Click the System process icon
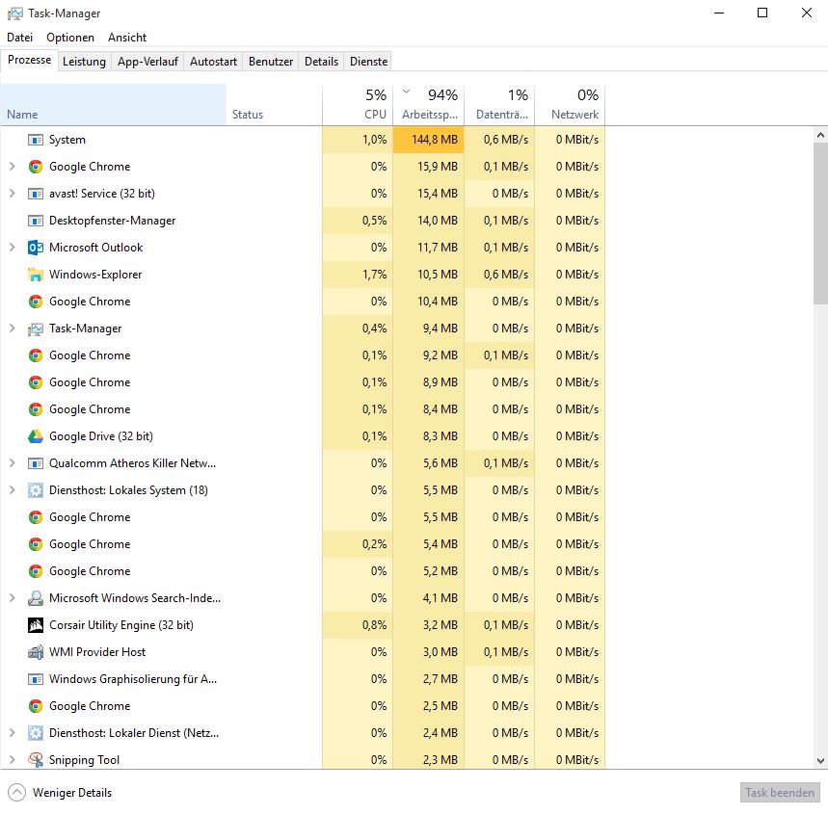Screen dimensions: 828x815 [36, 140]
